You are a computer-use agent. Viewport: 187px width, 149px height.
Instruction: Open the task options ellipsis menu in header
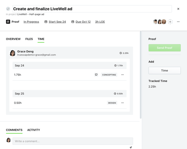(178, 22)
